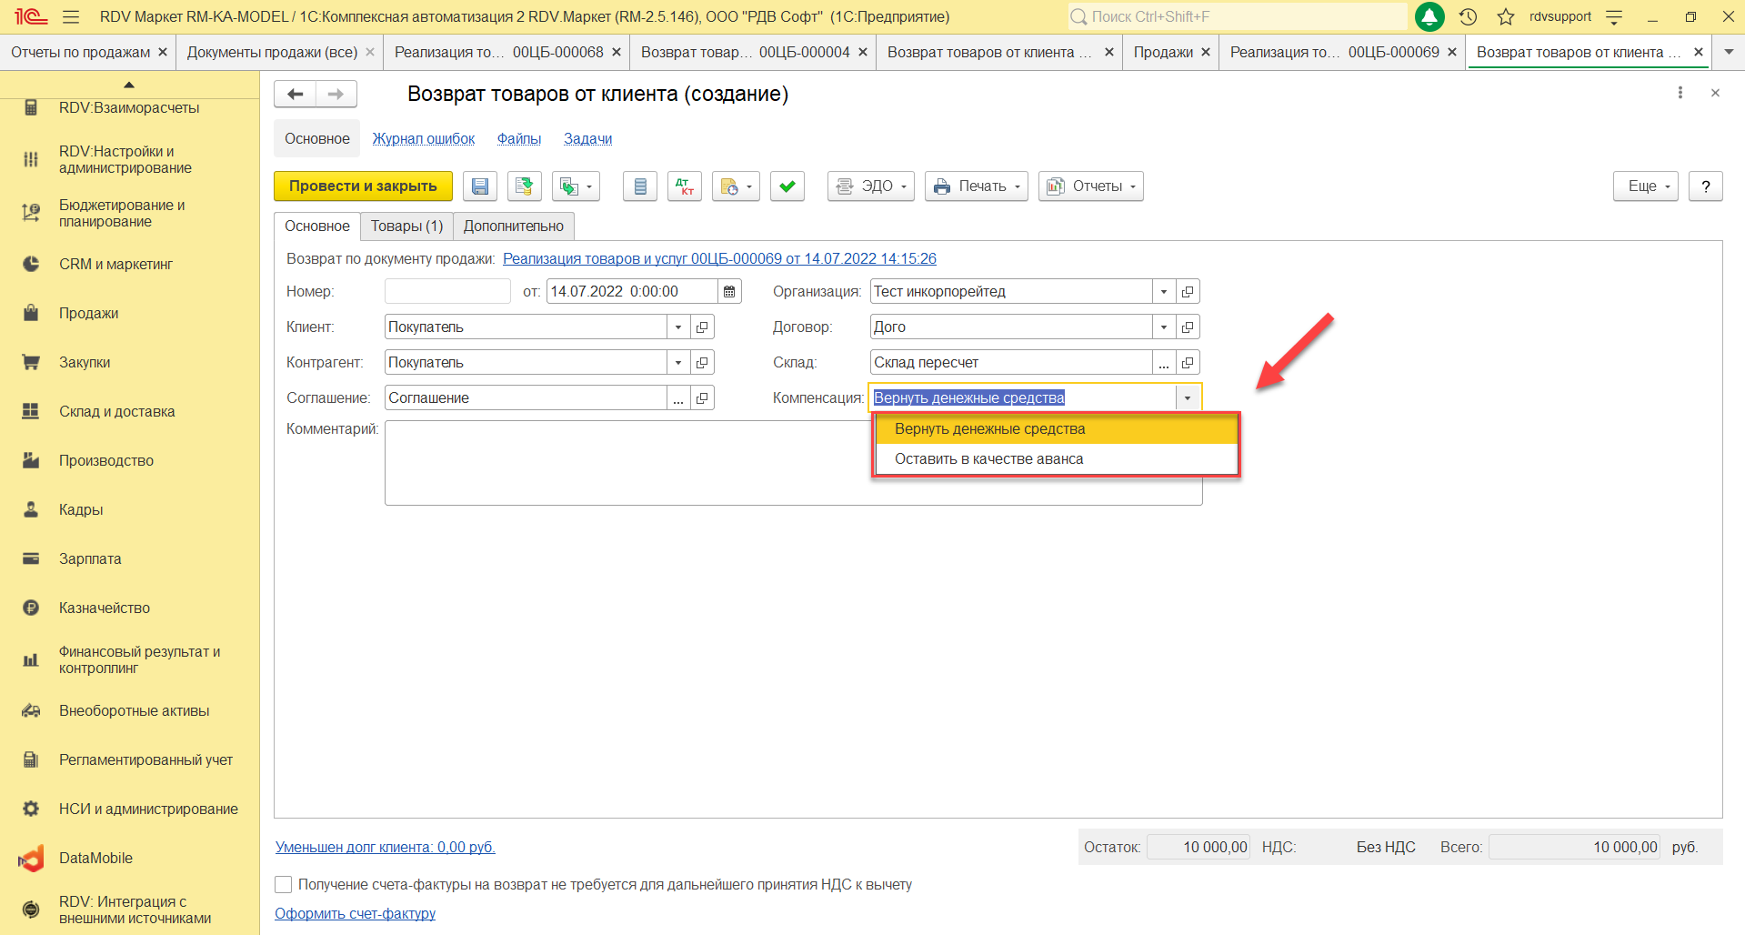Open the Продажи section in sidebar
The width and height of the screenshot is (1745, 935).
[x=89, y=314]
